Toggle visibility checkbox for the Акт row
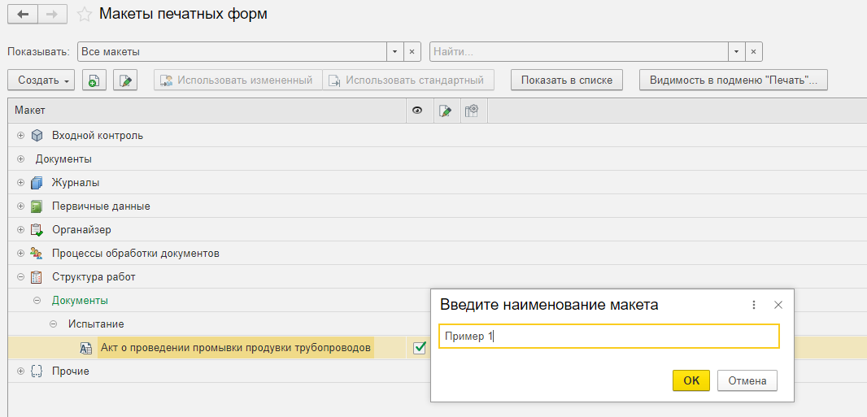Screen dimensions: 867x417 pos(420,348)
